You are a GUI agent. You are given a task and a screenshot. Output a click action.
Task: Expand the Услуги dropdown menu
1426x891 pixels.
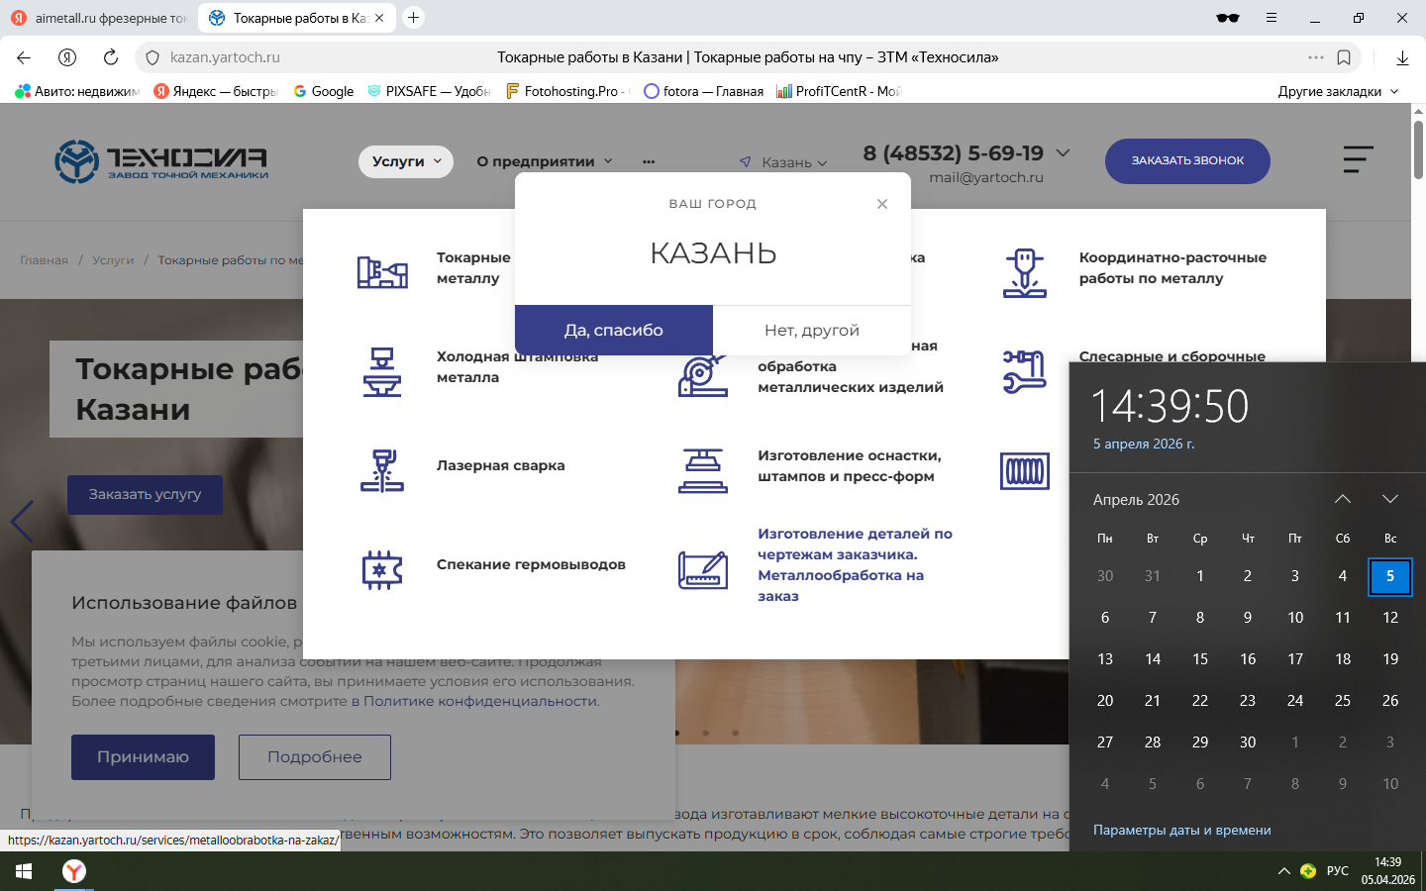pyautogui.click(x=406, y=161)
